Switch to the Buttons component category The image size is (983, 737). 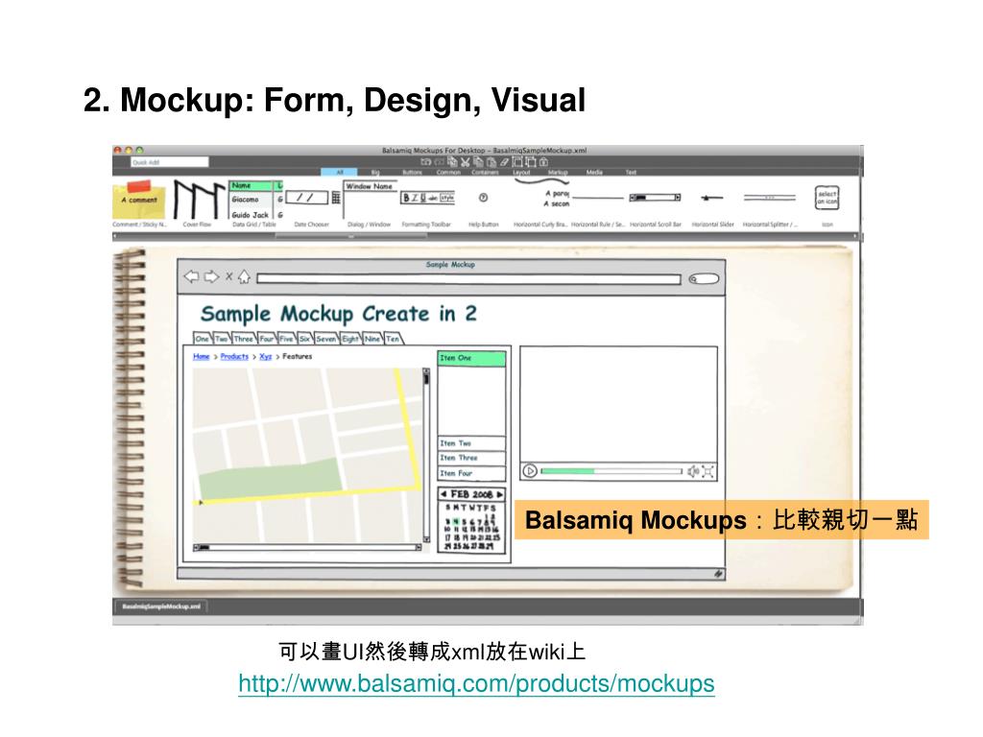(x=412, y=173)
